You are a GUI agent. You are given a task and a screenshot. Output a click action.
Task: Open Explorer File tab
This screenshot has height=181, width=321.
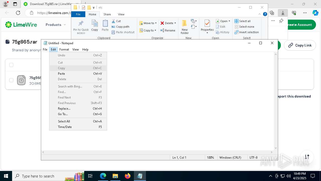tap(78, 14)
